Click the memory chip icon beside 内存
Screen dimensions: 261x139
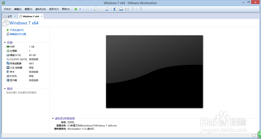point(8,47)
